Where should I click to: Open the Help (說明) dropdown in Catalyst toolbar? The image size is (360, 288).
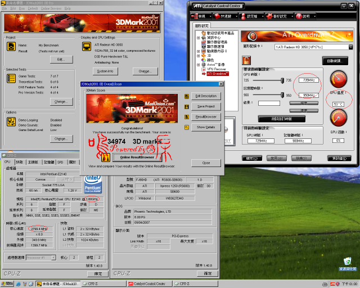tap(306, 16)
